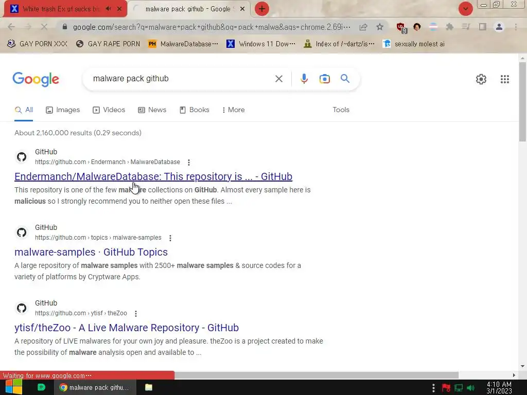
Task: Click the GitHub favicon of theZoo result
Action: click(x=22, y=308)
